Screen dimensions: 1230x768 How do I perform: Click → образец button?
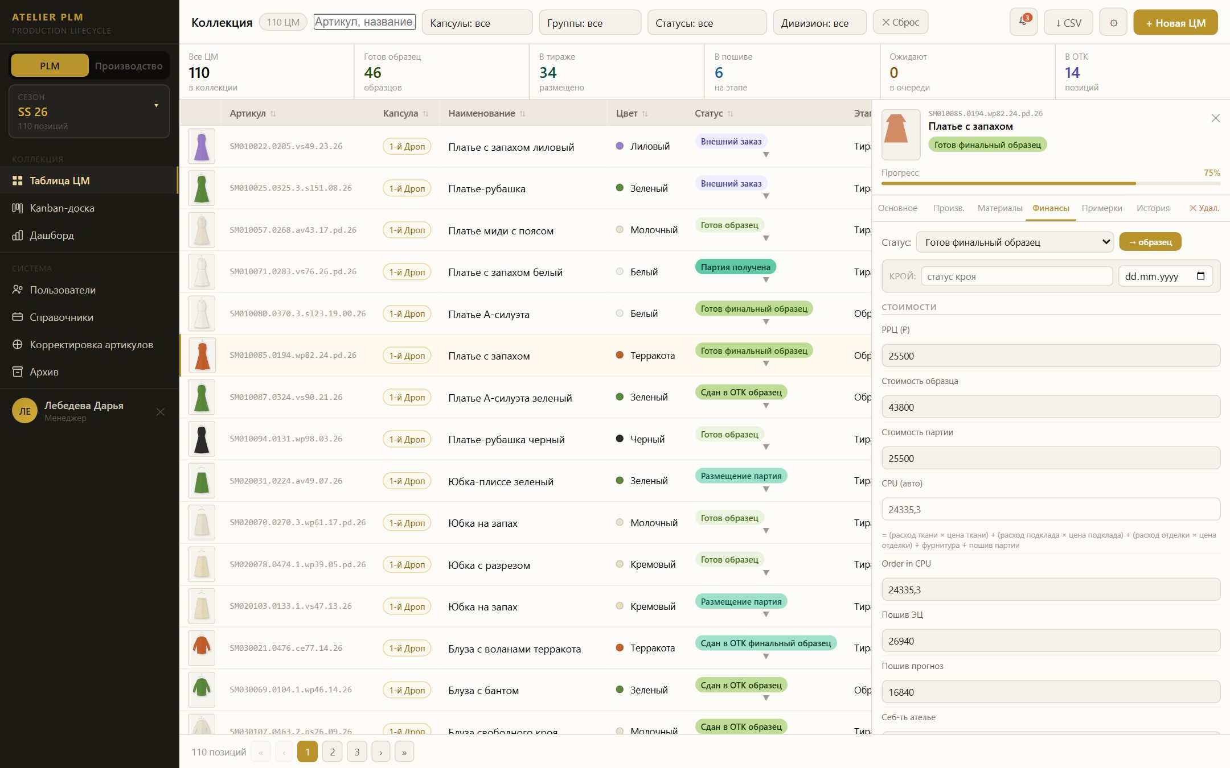pyautogui.click(x=1150, y=242)
